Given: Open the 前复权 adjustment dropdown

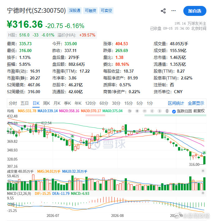Looking at the screenshot, I should tap(199, 111).
